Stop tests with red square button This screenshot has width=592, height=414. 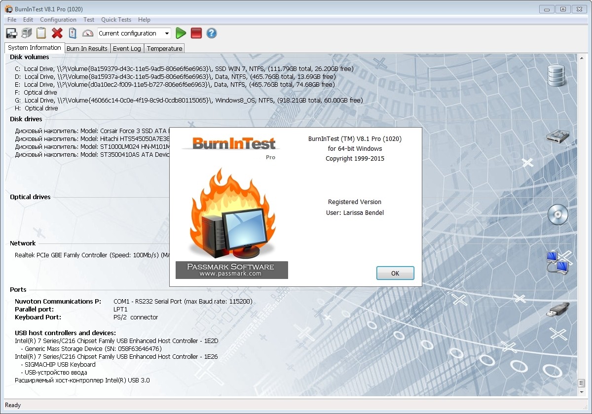pos(196,33)
